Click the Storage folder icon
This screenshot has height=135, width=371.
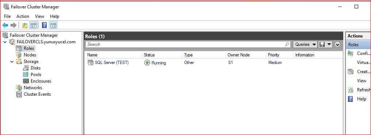(x=19, y=61)
